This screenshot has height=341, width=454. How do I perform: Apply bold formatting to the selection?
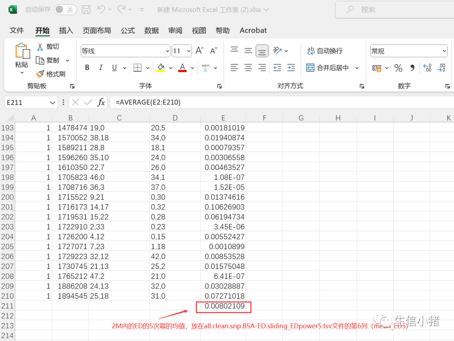pyautogui.click(x=87, y=67)
